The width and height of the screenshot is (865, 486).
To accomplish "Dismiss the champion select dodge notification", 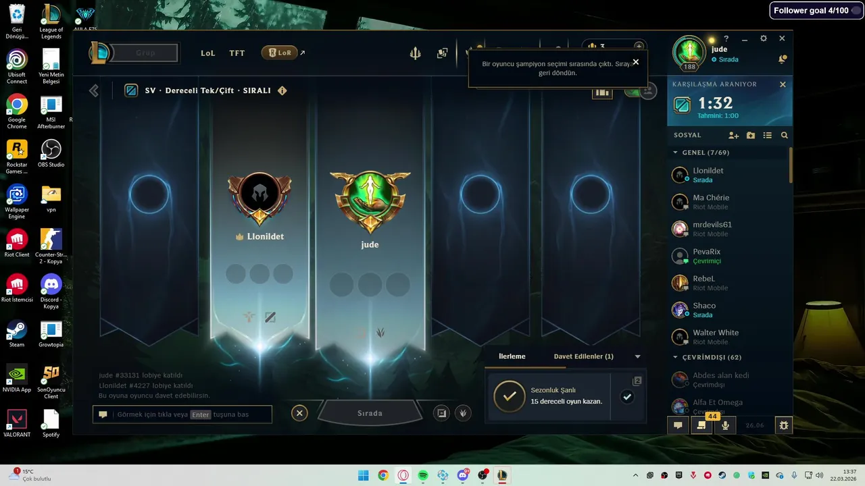I will click(x=635, y=62).
